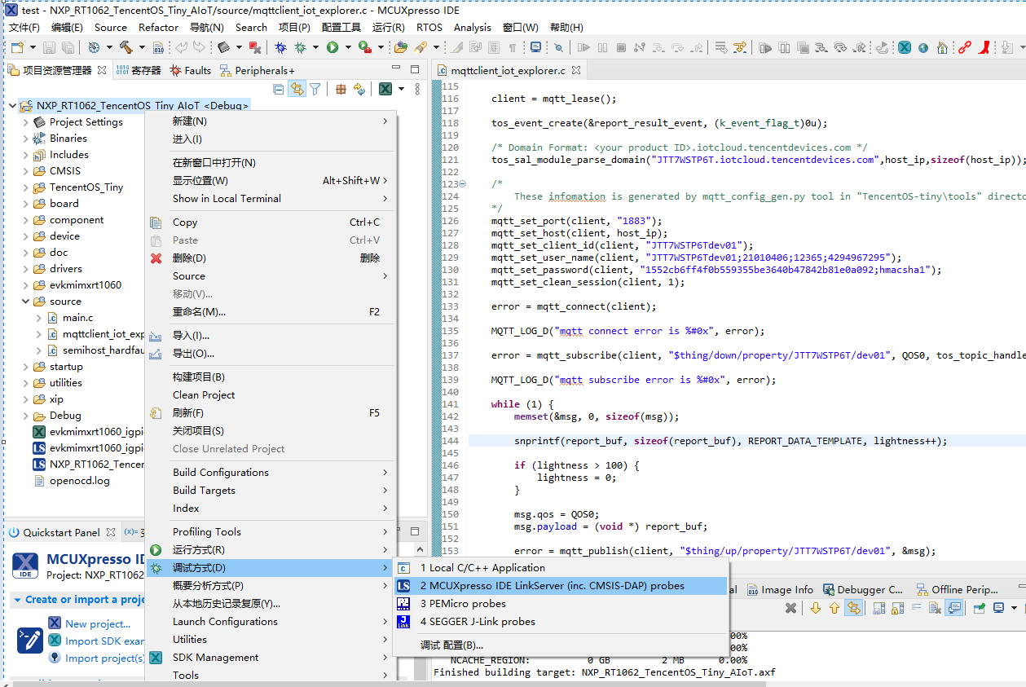Collapse the NXP_RT1062_TencentOS_Tiny_AIoT project node
Screen dimensions: 1026x687
click(x=11, y=106)
